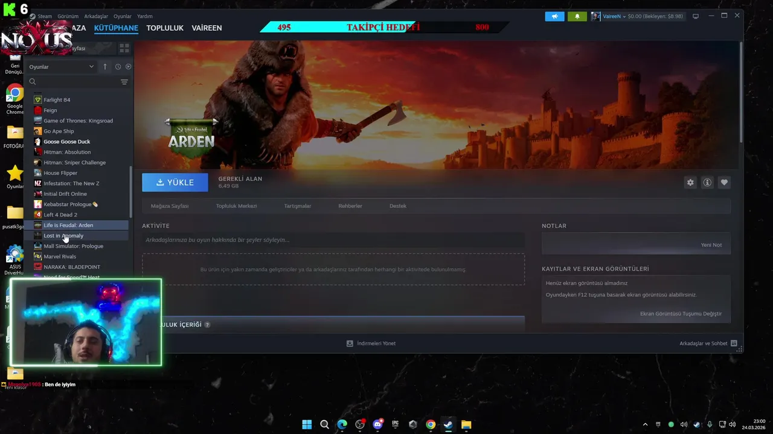Click the downloads manager icon
This screenshot has height=434, width=773.
pyautogui.click(x=350, y=343)
